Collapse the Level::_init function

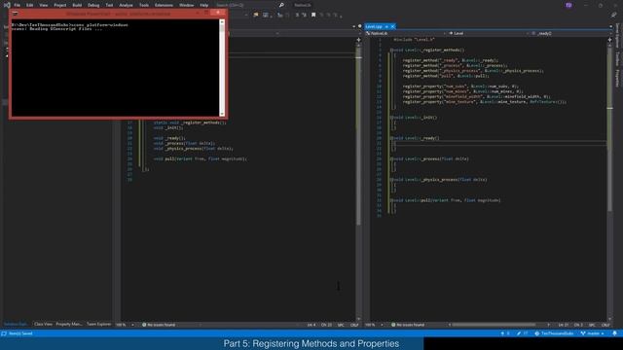391,118
